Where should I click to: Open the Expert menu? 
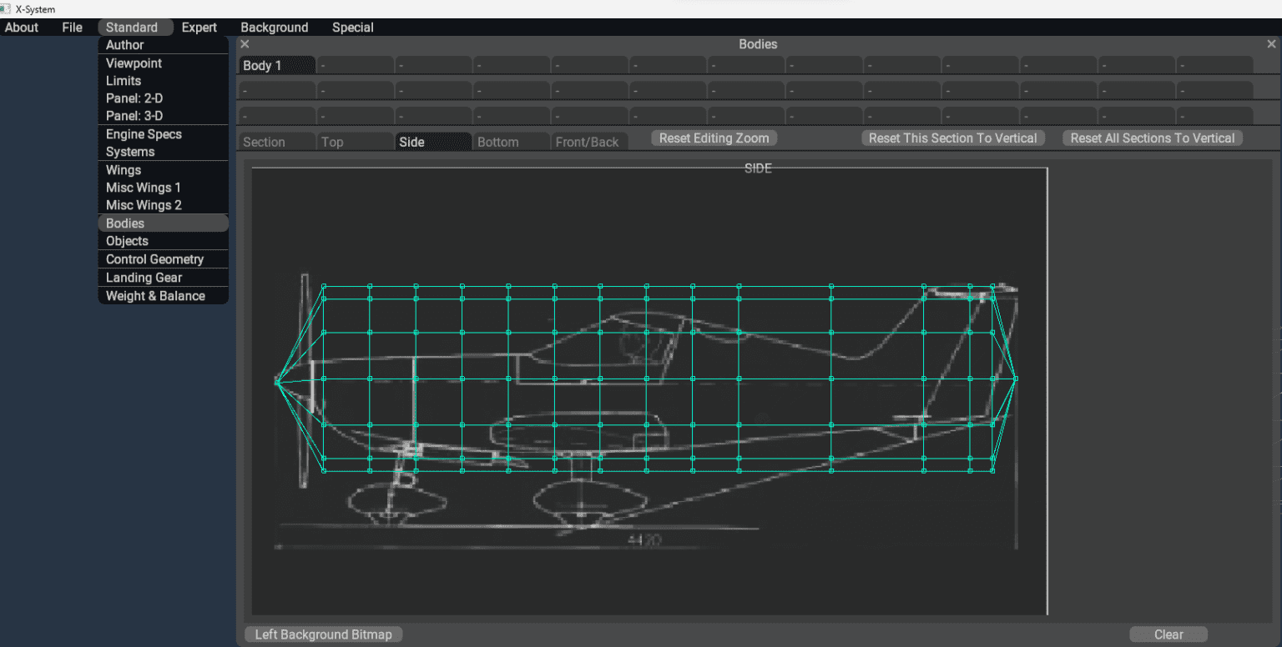[x=199, y=27]
